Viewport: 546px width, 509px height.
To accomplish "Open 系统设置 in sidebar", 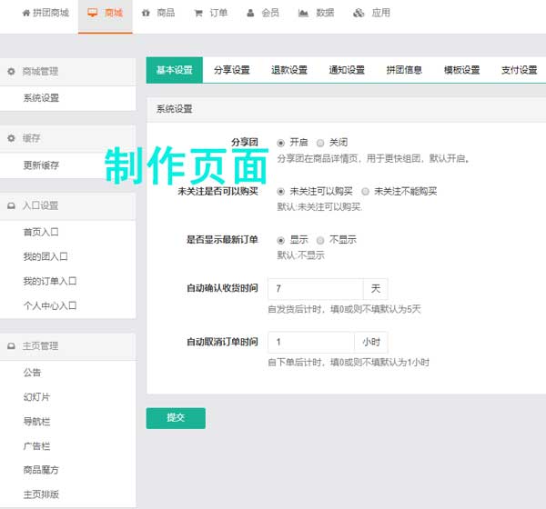I will tap(41, 98).
